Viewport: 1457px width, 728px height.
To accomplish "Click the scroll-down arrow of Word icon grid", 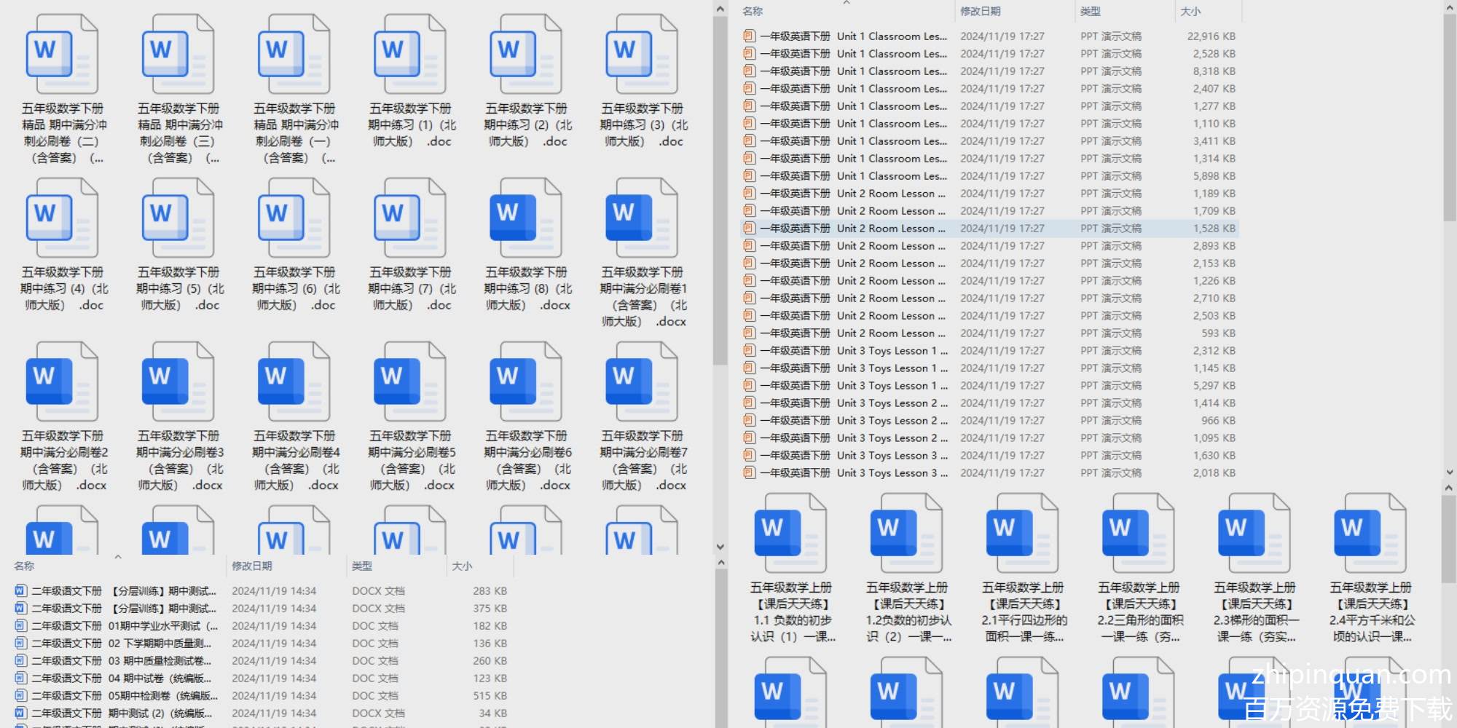I will [720, 547].
